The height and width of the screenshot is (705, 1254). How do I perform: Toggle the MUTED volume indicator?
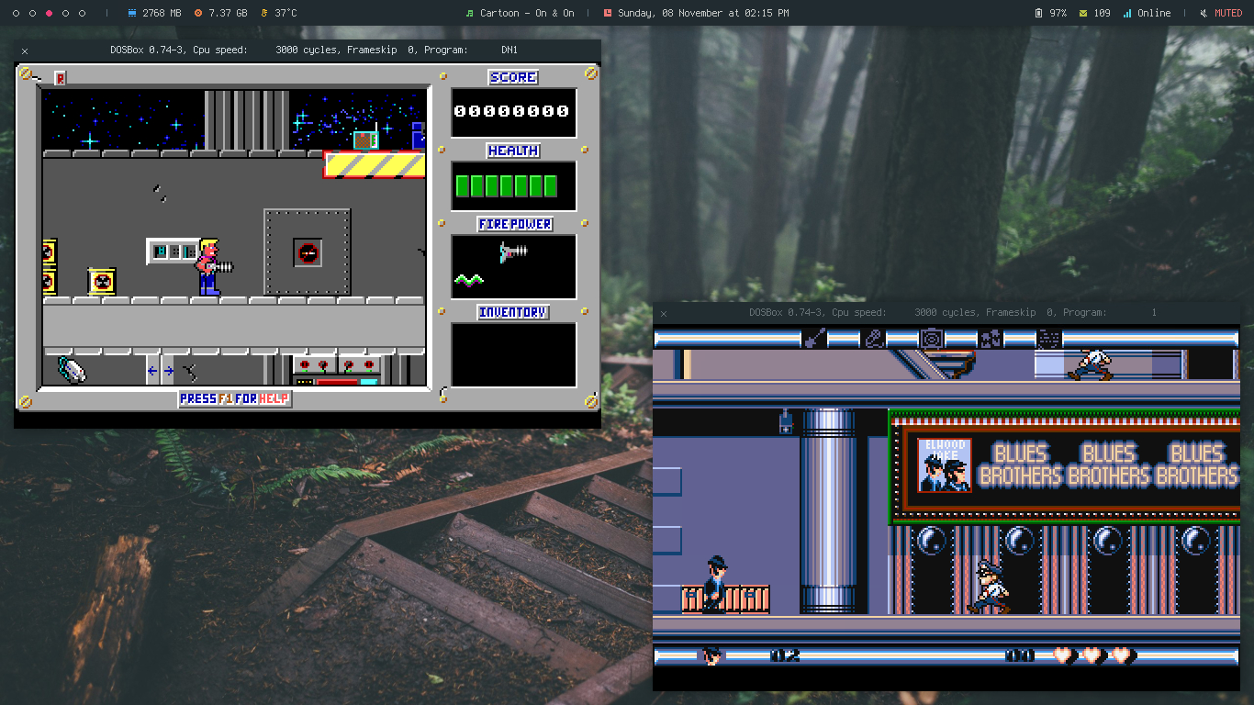1221,13
